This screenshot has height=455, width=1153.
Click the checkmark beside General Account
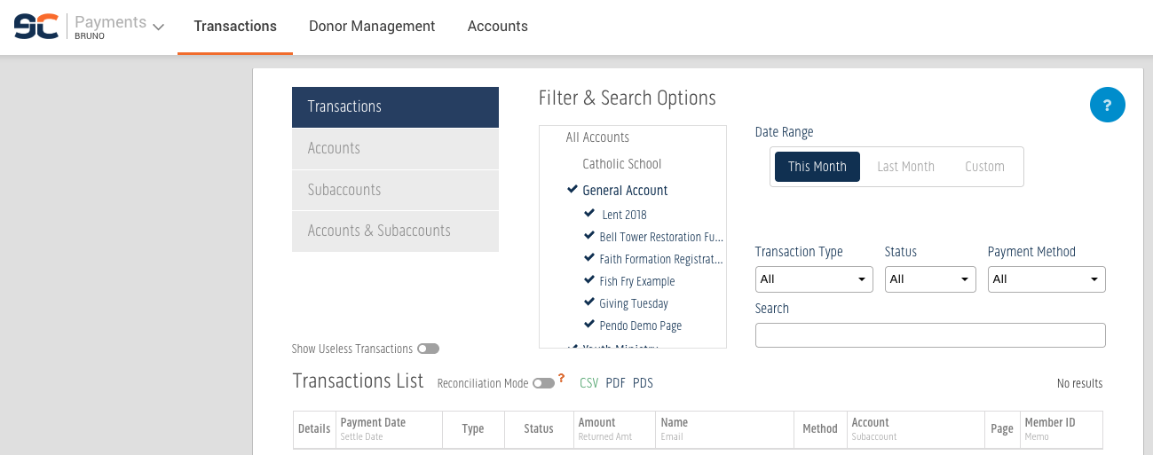tap(573, 190)
